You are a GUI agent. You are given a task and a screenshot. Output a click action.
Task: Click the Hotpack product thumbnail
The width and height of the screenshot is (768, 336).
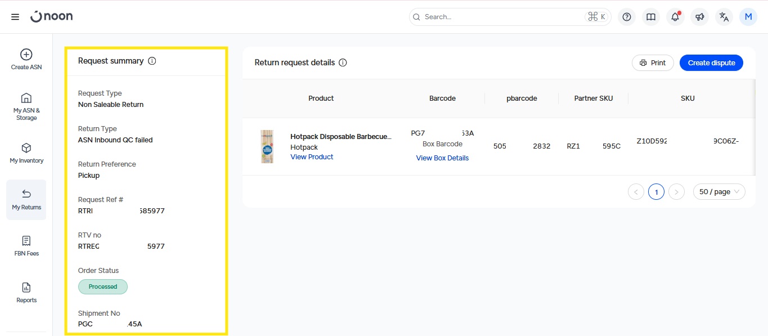tap(267, 146)
